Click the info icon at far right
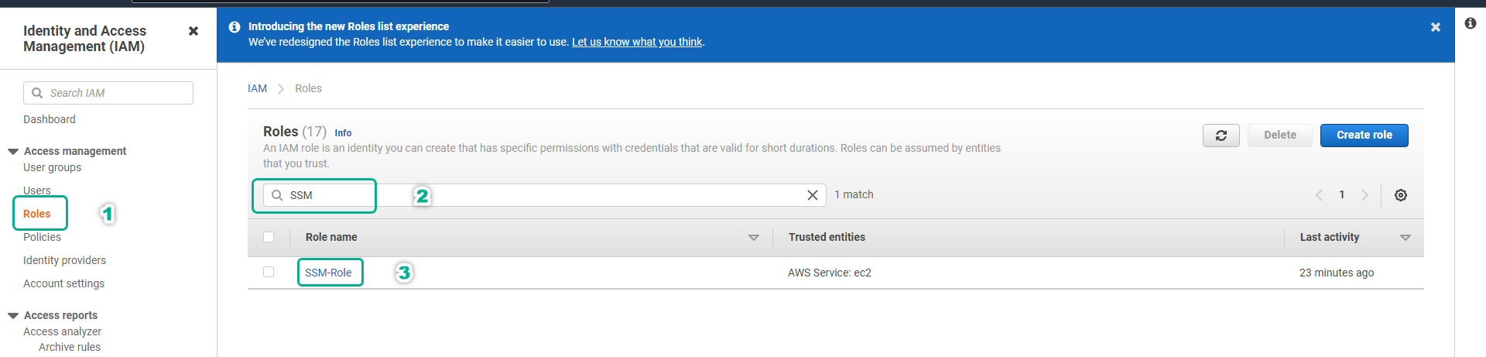Viewport: 1486px width, 357px height. coord(1471,23)
